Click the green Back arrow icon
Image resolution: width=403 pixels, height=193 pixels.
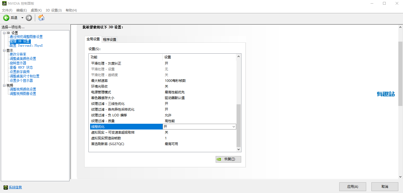pyautogui.click(x=6, y=18)
